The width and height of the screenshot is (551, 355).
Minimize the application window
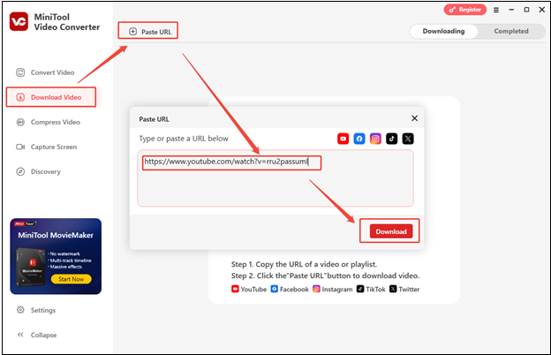[x=511, y=10]
